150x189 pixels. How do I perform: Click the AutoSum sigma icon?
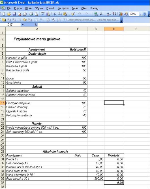101,14
